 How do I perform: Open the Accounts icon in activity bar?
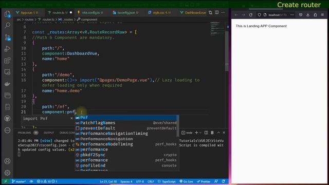tap(7, 161)
